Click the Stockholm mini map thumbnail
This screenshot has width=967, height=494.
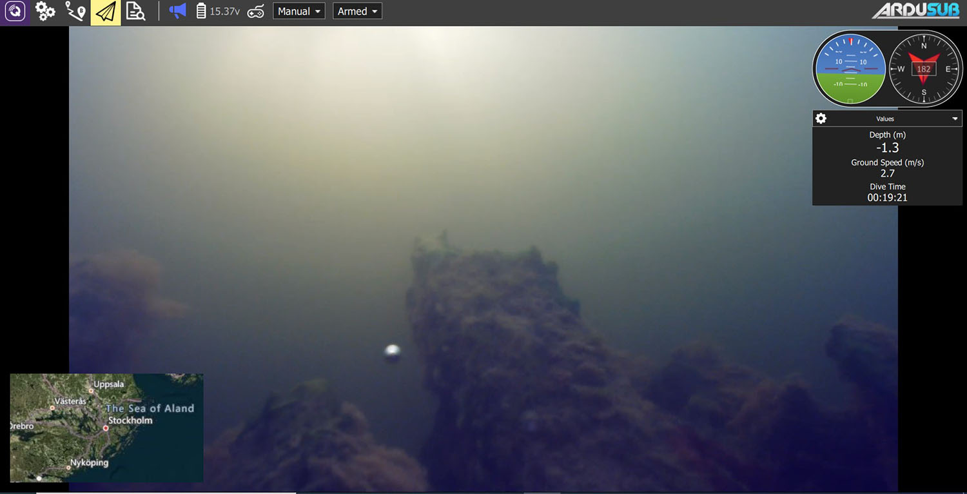click(x=106, y=428)
